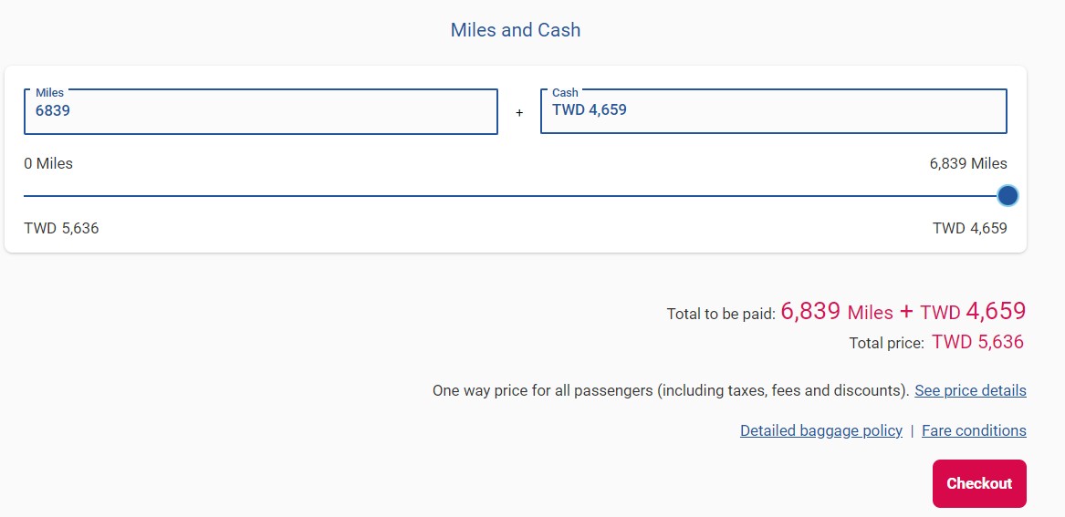The image size is (1065, 517).
Task: Select the 0 Miles minimum label
Action: 48,163
